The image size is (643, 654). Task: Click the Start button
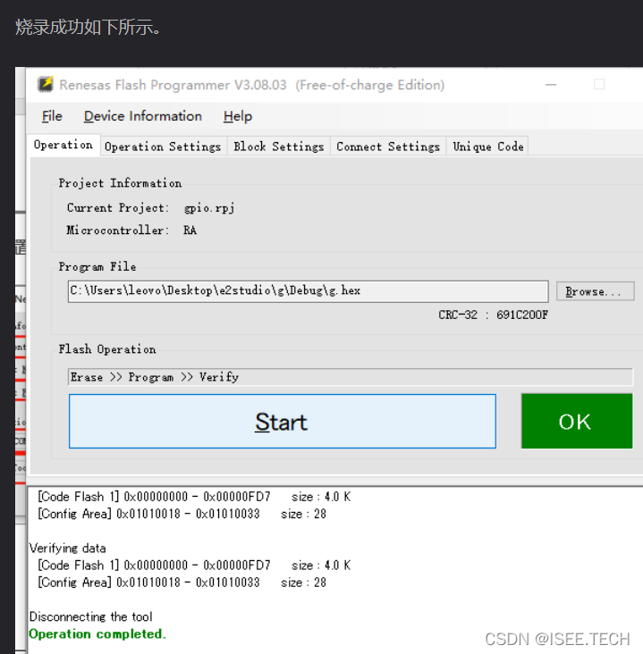click(x=283, y=422)
